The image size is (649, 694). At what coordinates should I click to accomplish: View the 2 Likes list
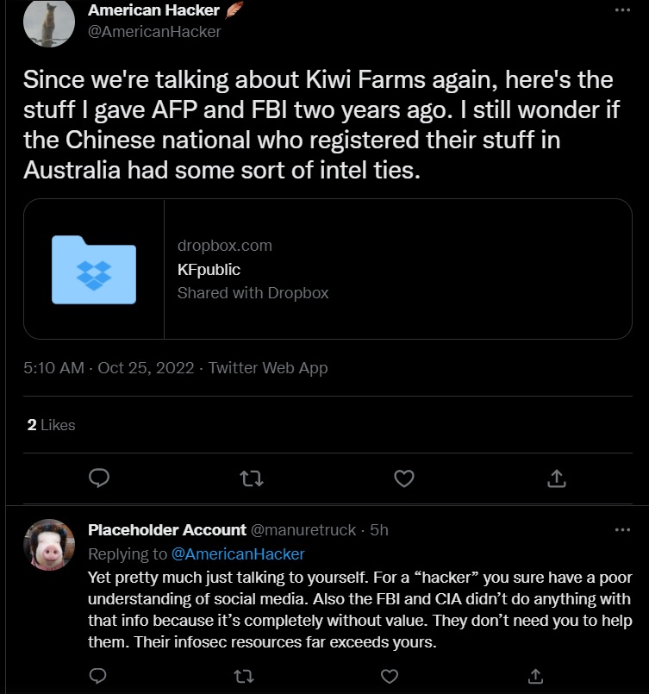[x=52, y=425]
